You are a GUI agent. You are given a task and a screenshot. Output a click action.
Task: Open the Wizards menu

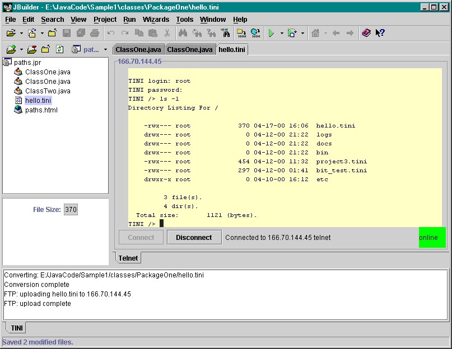pyautogui.click(x=156, y=20)
